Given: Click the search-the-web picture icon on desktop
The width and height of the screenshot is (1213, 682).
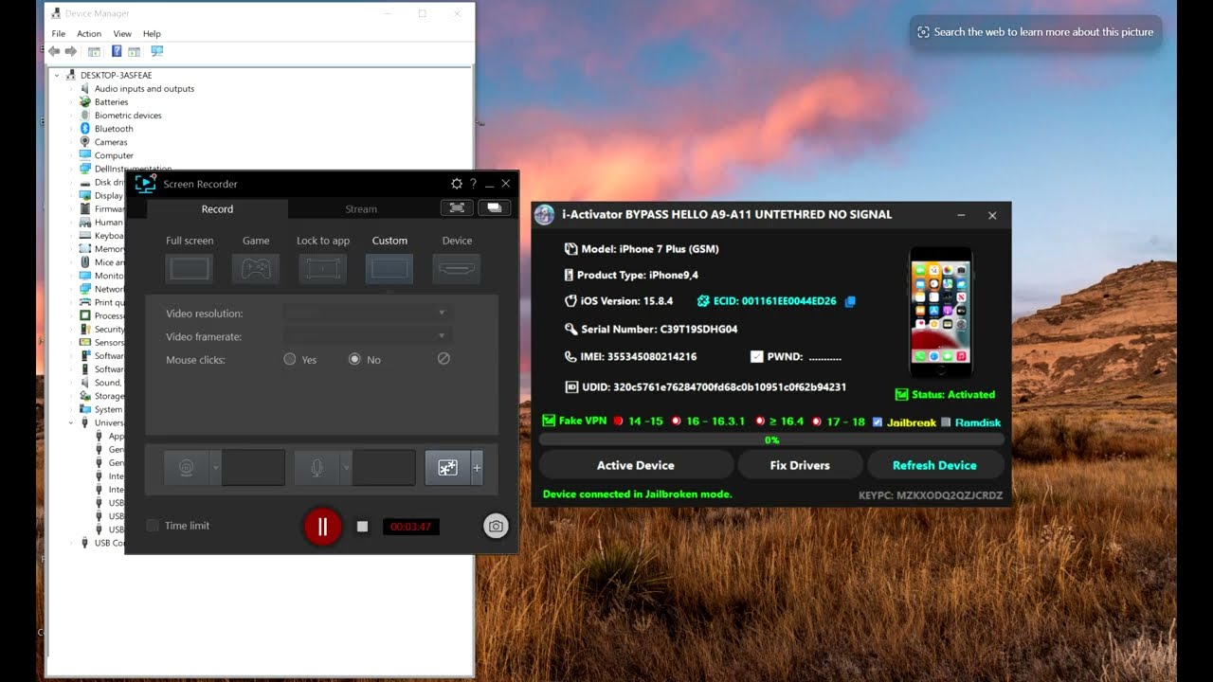Looking at the screenshot, I should [x=924, y=32].
